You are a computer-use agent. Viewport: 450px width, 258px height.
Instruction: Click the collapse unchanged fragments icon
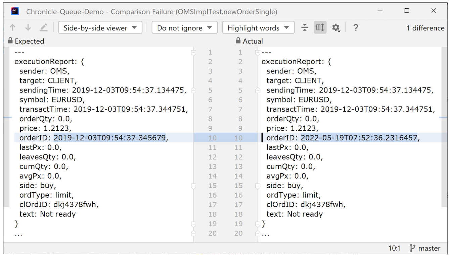click(x=305, y=28)
